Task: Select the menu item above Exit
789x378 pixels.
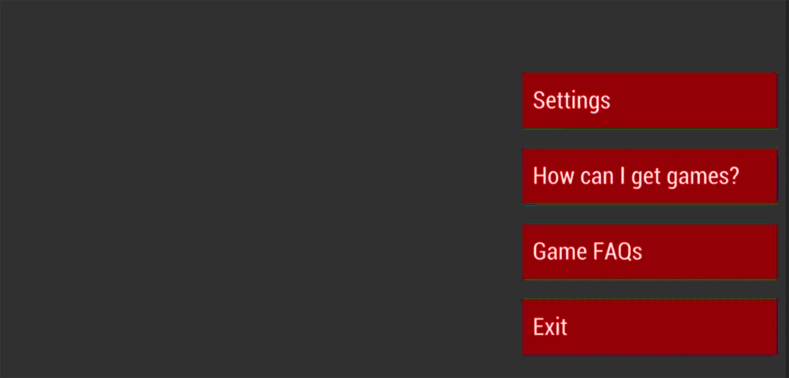Action: (x=650, y=251)
